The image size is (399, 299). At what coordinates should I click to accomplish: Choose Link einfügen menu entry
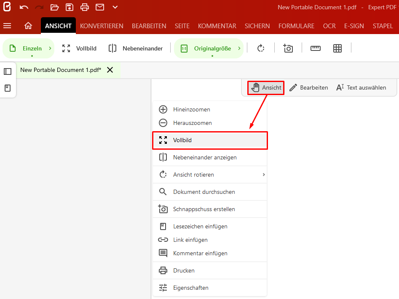(x=210, y=240)
